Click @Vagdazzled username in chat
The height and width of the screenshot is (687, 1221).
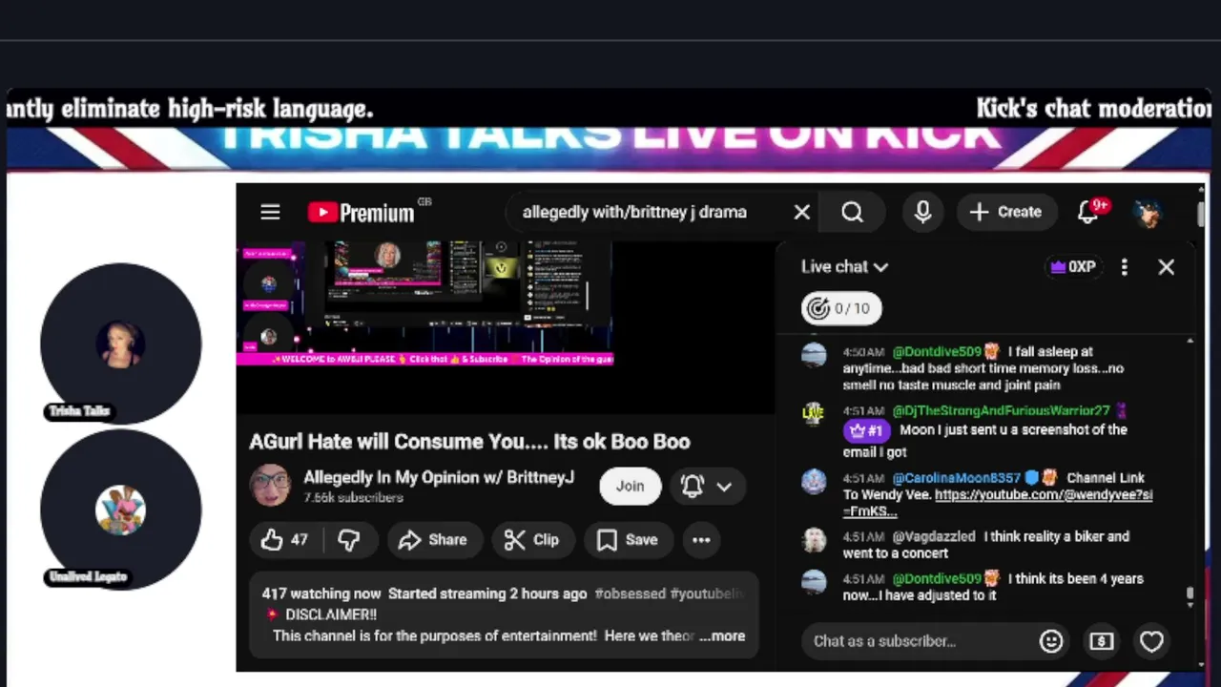[x=934, y=536]
